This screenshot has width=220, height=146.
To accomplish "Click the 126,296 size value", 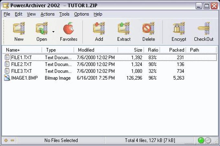I will tap(134, 78).
